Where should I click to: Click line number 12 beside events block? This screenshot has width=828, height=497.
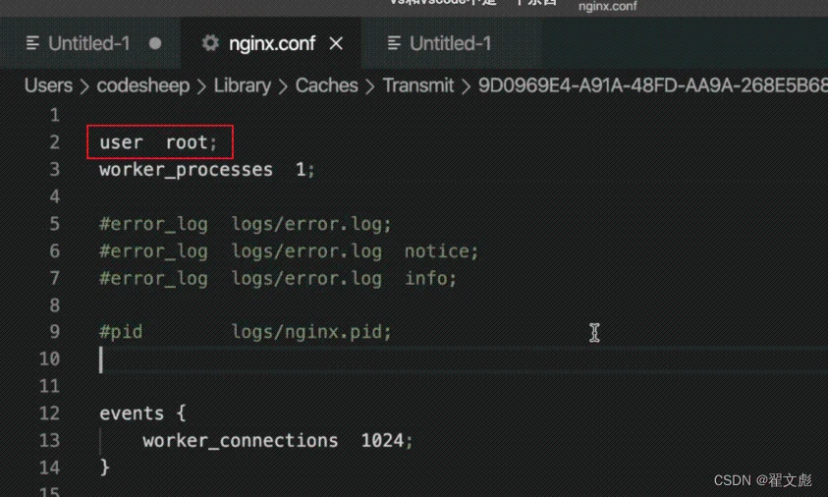pos(49,414)
